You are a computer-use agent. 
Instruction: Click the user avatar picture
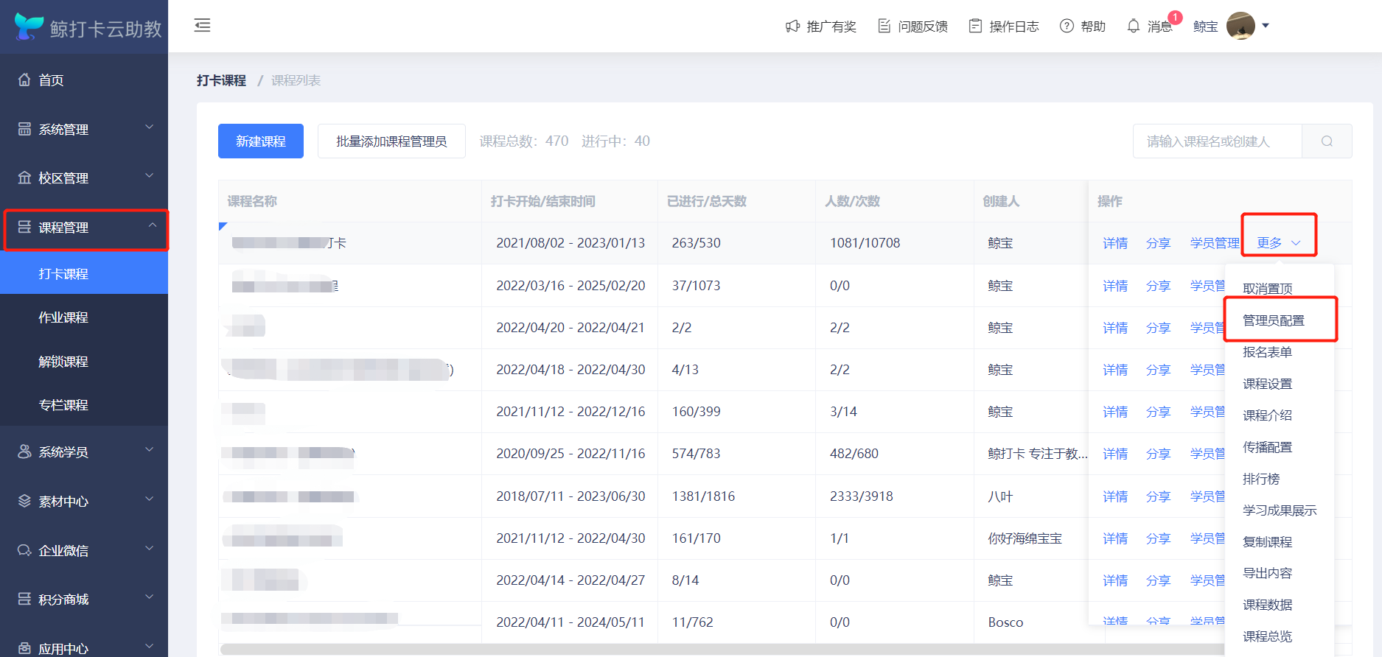1240,27
